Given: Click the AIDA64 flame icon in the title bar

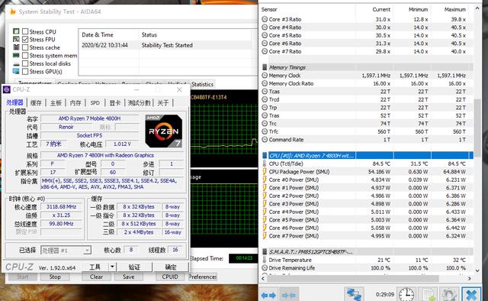Looking at the screenshot, I should [13, 12].
